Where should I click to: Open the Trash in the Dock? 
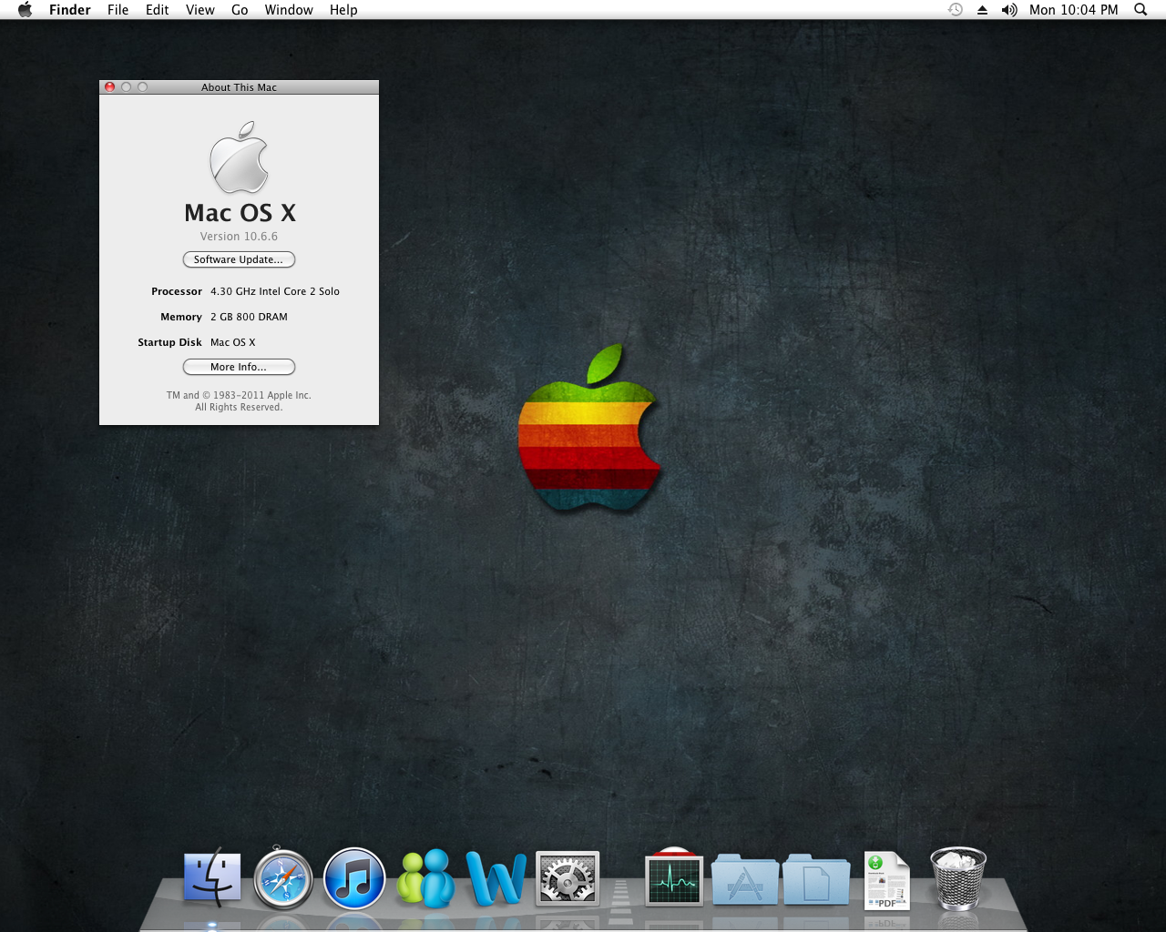coord(958,878)
